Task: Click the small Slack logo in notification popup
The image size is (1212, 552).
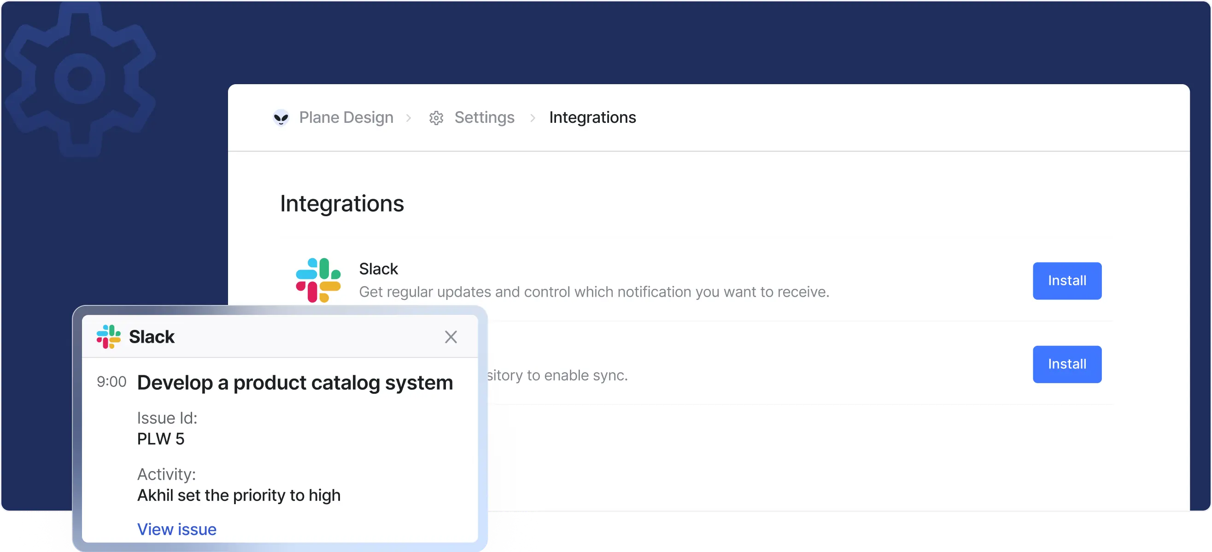Action: point(109,337)
